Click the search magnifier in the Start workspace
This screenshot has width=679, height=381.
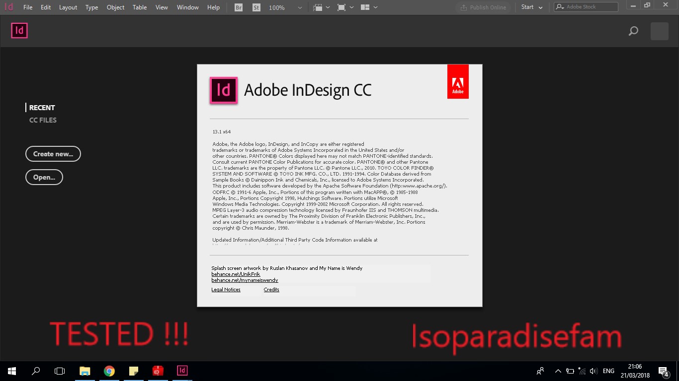(633, 31)
